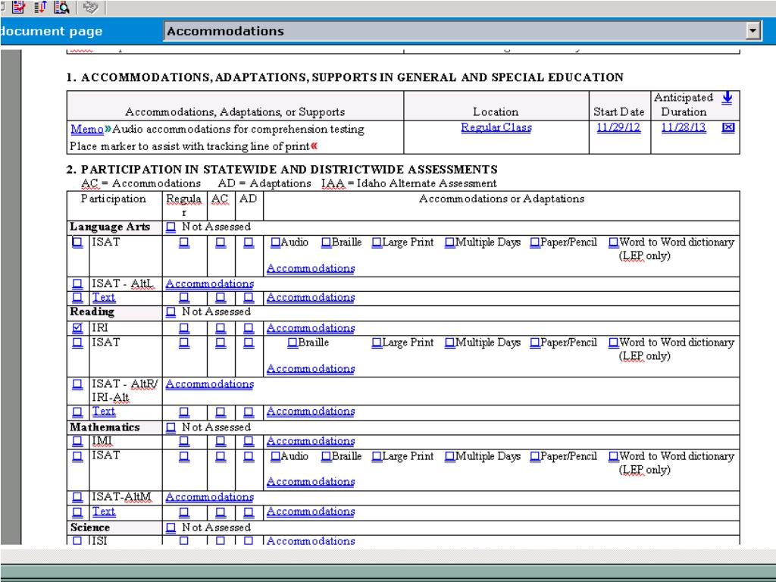Click the 'Language Arts' section label
This screenshot has height=582, width=776.
[110, 227]
